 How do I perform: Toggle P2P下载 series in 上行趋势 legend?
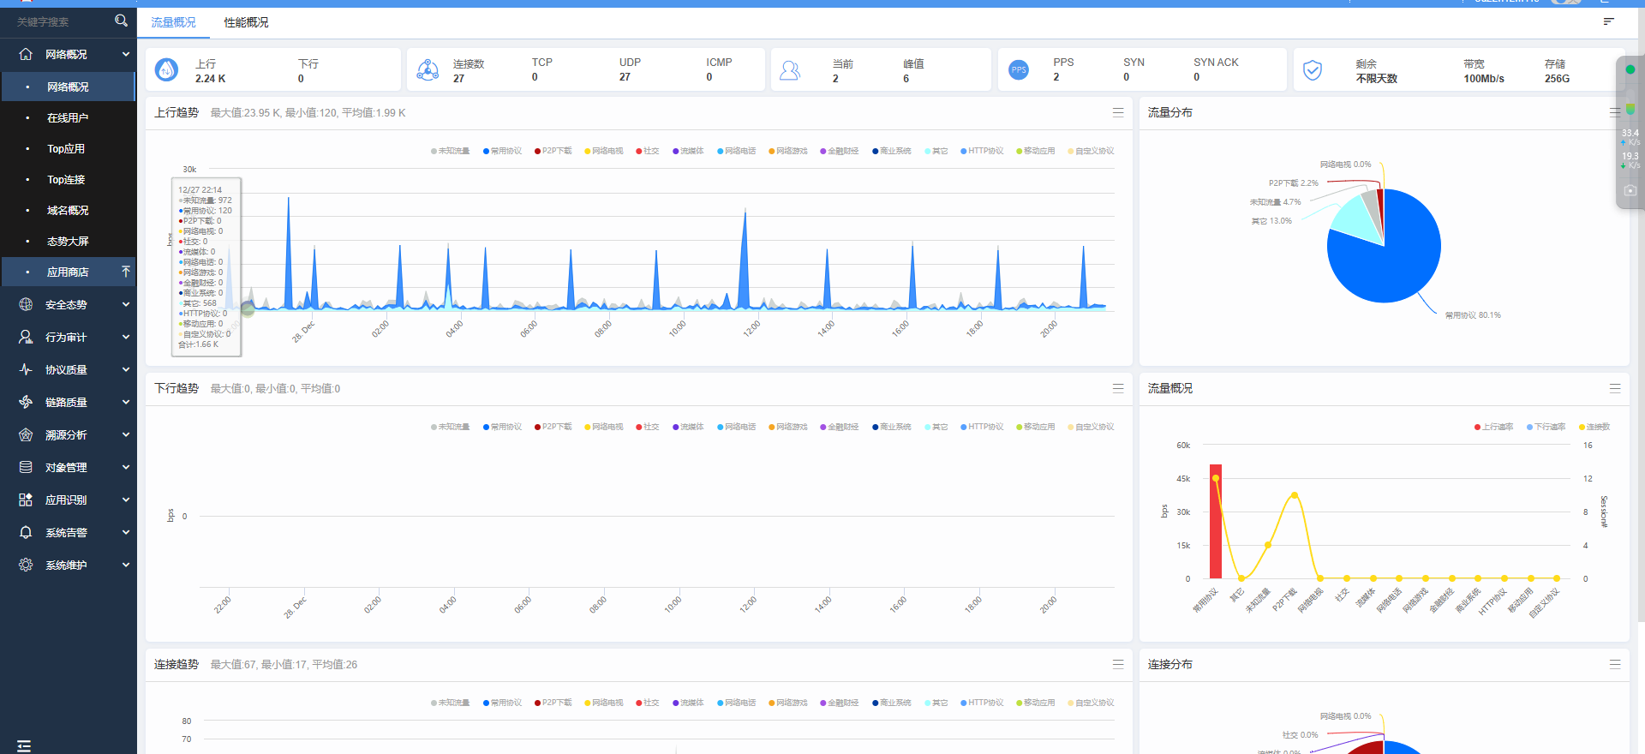(x=553, y=151)
